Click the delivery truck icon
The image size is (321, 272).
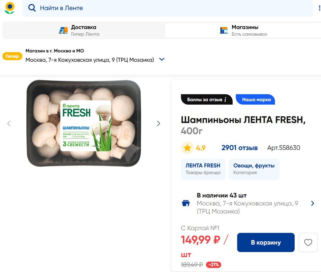(x=63, y=30)
